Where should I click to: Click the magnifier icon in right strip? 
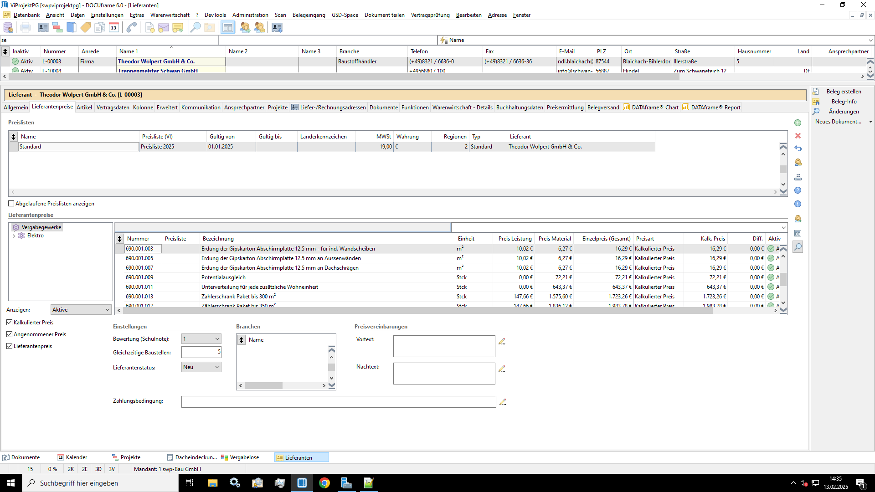pos(798,247)
